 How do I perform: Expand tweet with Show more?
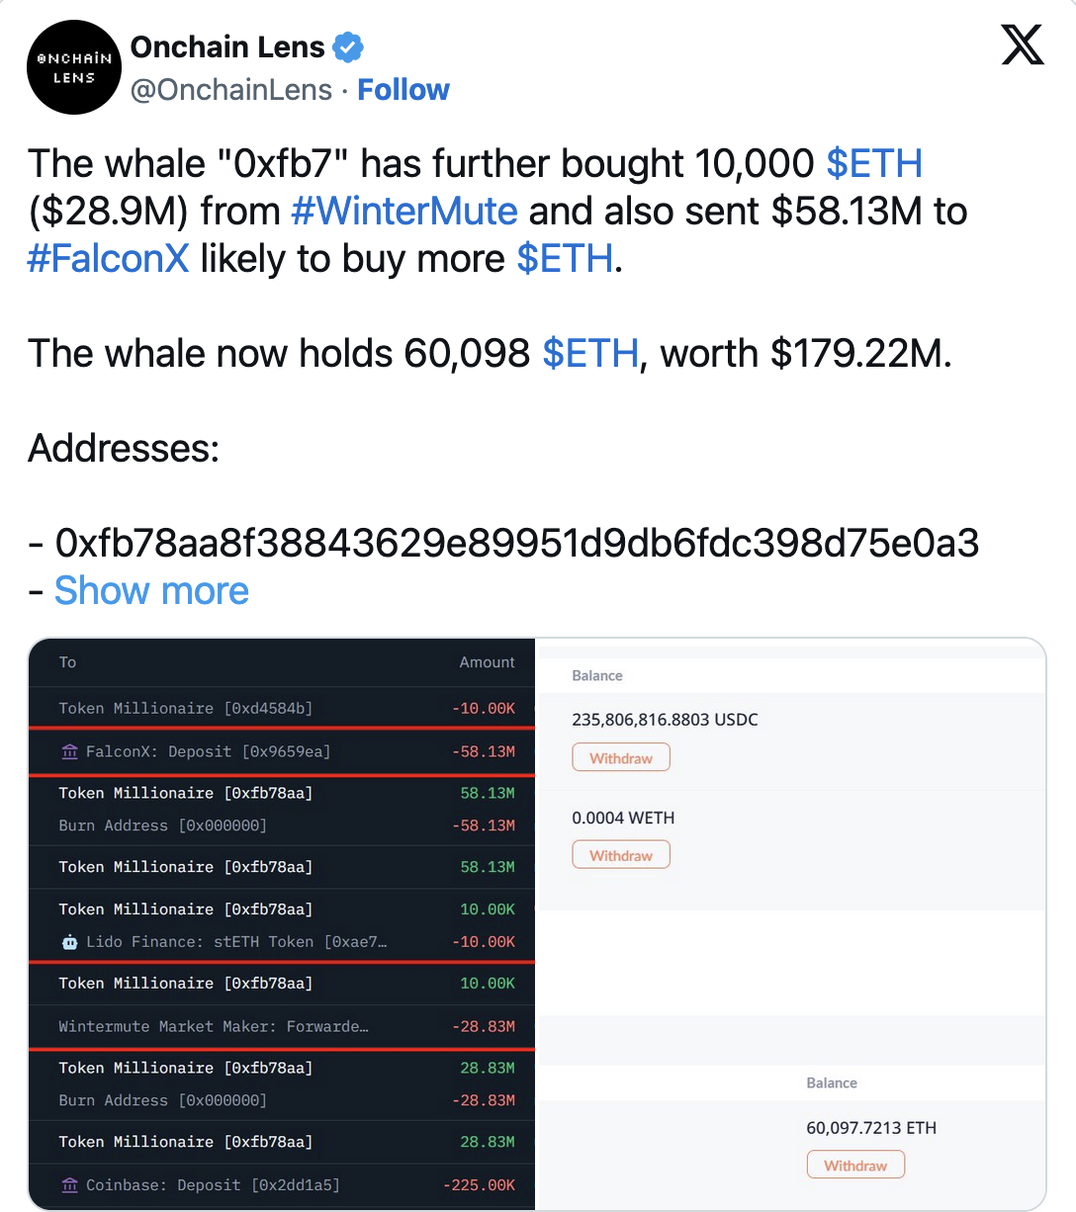[151, 590]
